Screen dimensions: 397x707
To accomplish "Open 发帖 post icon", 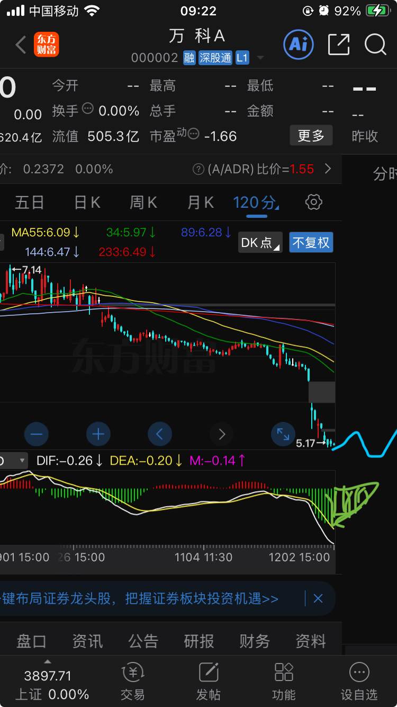I will click(209, 683).
